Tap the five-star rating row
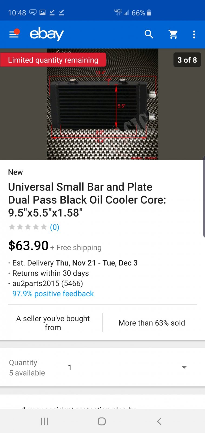The height and width of the screenshot is (433, 205). click(x=28, y=227)
